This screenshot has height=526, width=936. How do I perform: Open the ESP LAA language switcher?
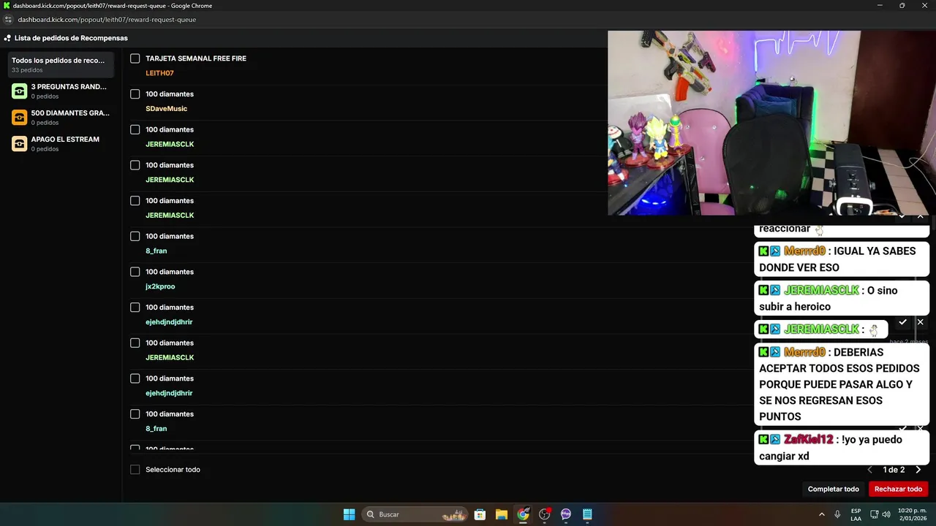(856, 514)
